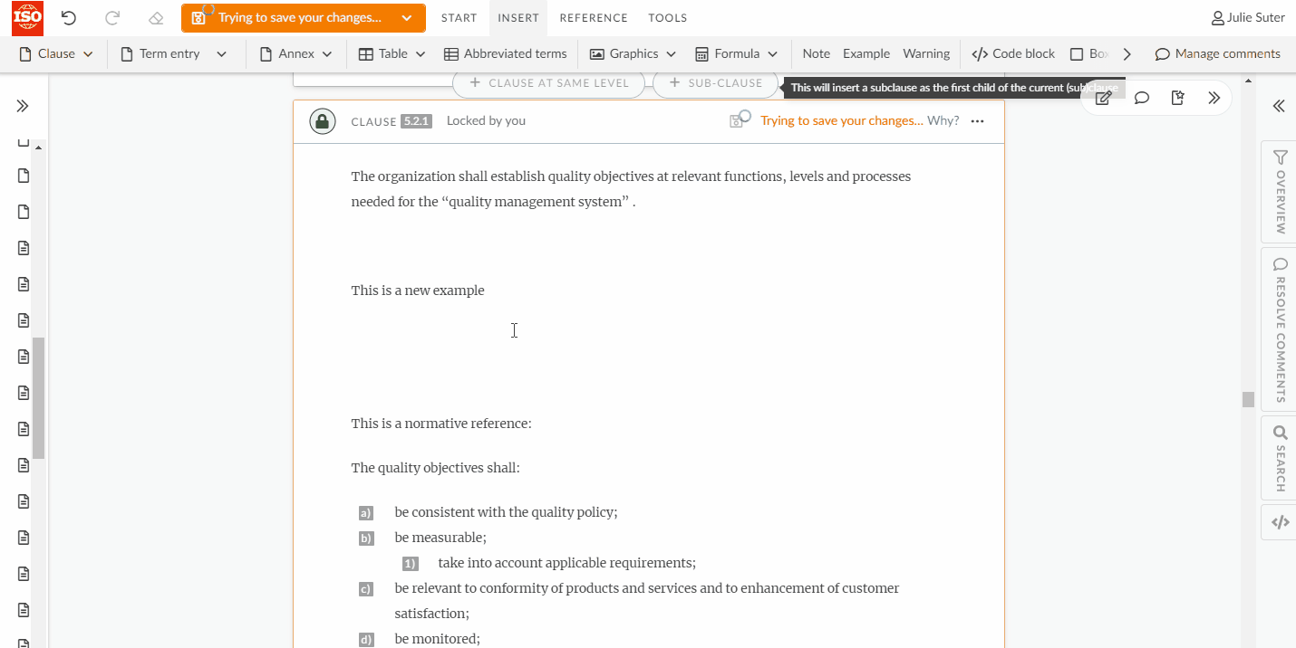
Task: Click the nested list marker '1)'
Action: click(x=410, y=564)
